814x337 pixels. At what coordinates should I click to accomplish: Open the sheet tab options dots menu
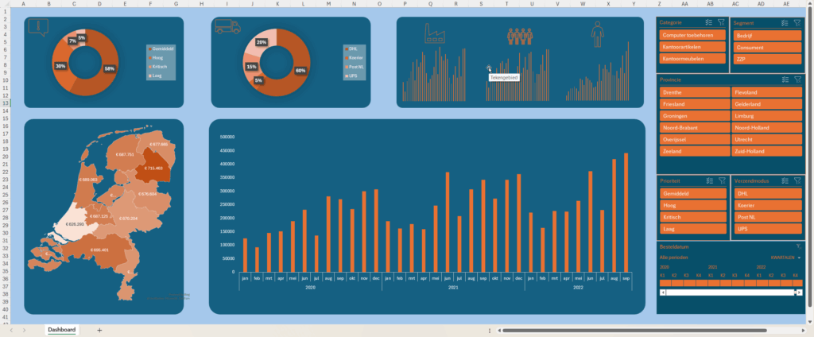coord(489,330)
